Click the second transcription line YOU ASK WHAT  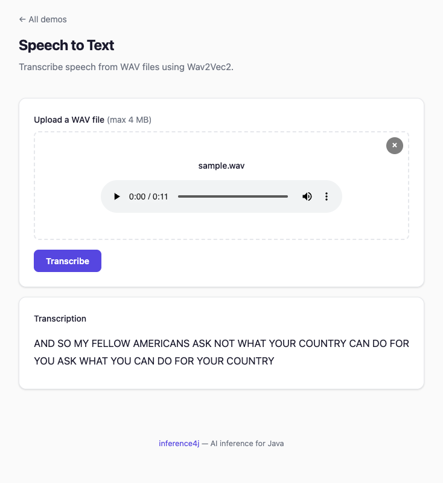[154, 361]
